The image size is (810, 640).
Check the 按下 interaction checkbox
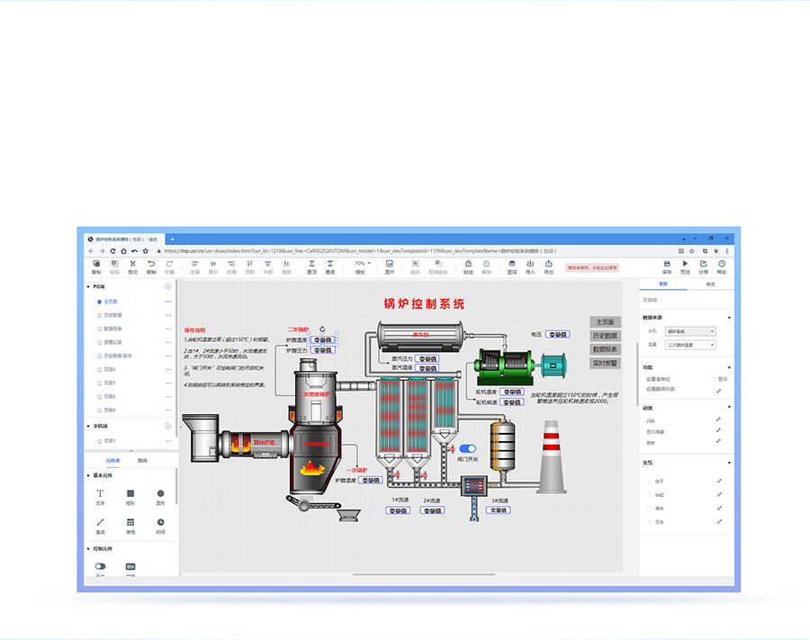(x=650, y=481)
